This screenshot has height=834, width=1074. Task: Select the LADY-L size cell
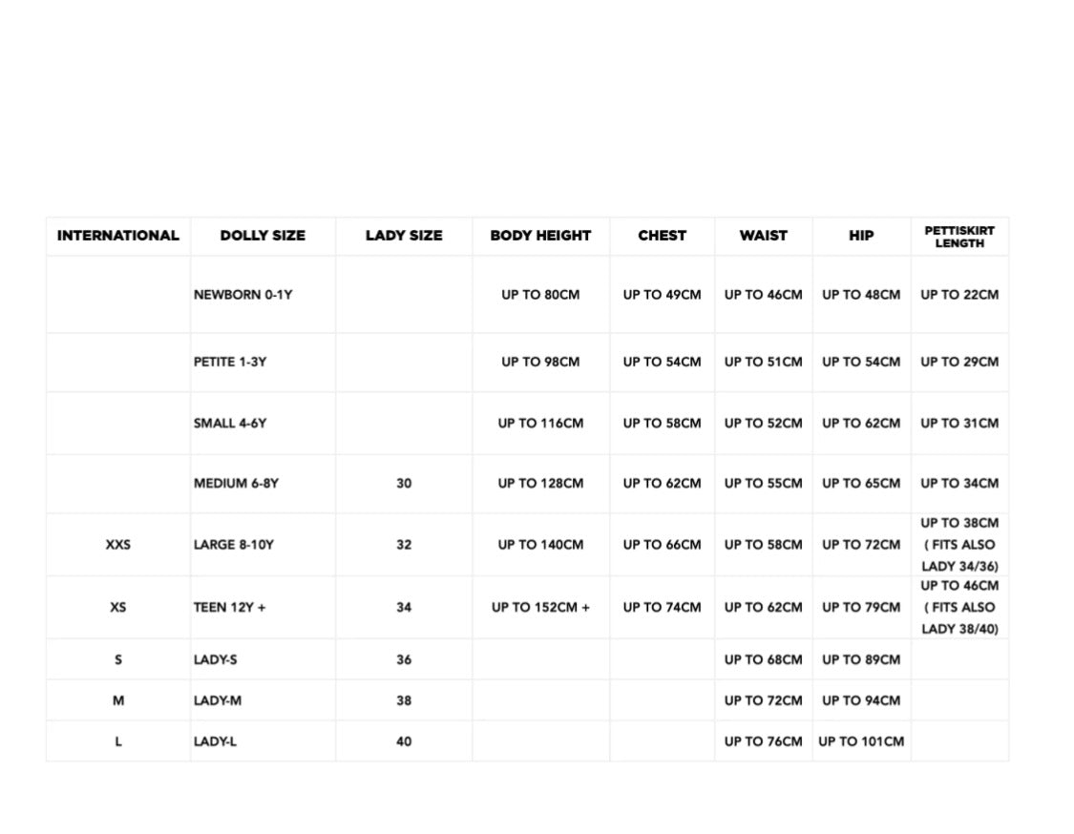click(x=215, y=741)
